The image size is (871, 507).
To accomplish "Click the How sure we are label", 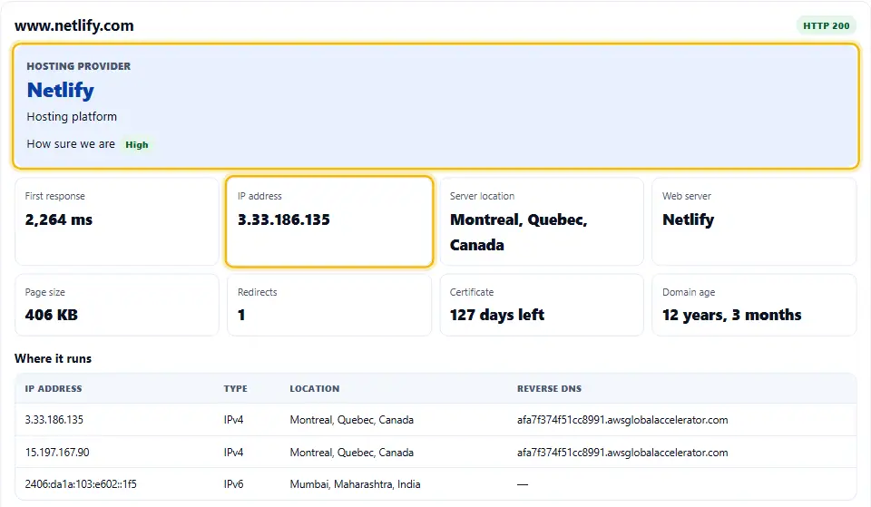I will [x=71, y=144].
